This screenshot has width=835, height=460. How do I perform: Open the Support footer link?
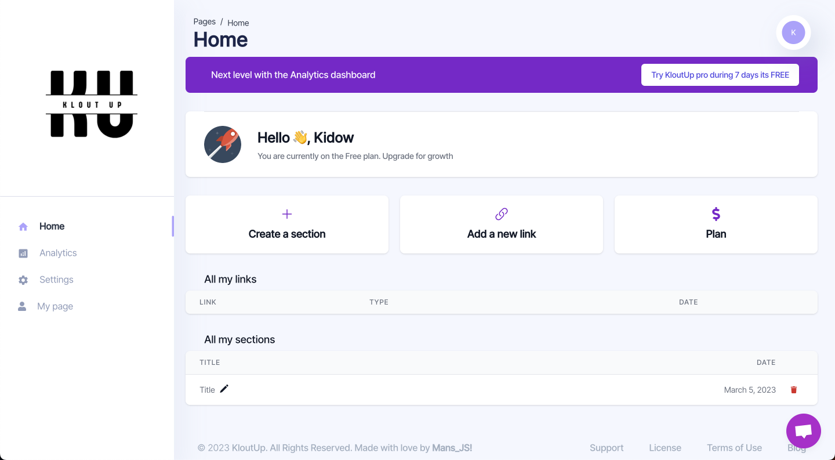[x=607, y=448]
